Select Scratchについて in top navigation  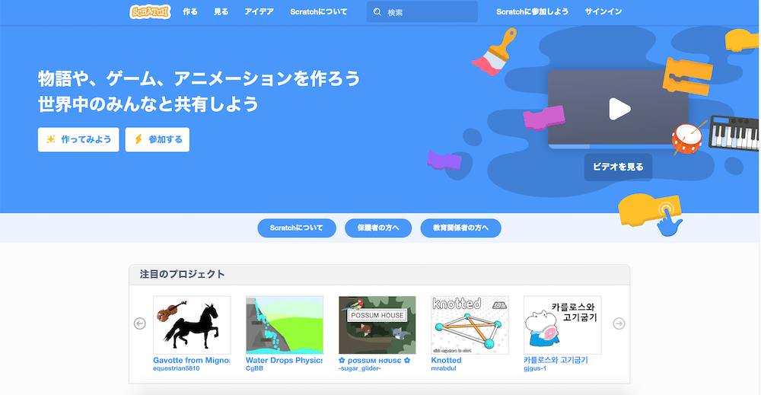319,11
